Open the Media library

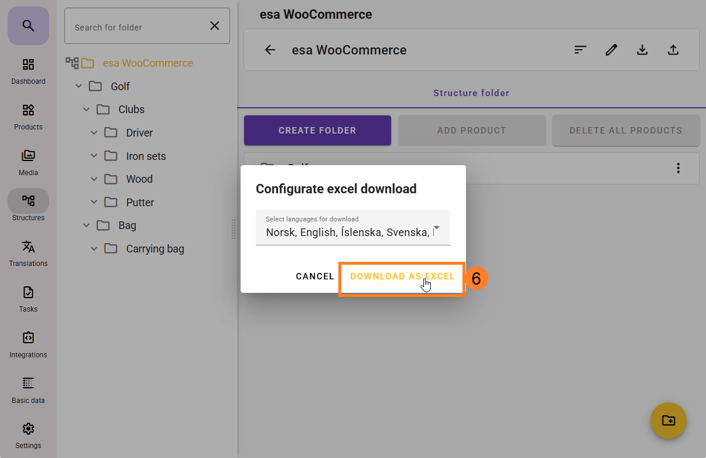(28, 163)
